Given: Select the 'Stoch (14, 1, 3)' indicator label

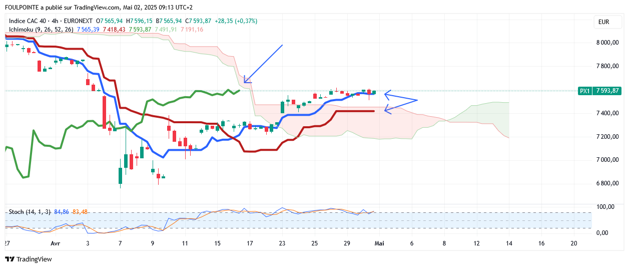Looking at the screenshot, I should [30, 212].
